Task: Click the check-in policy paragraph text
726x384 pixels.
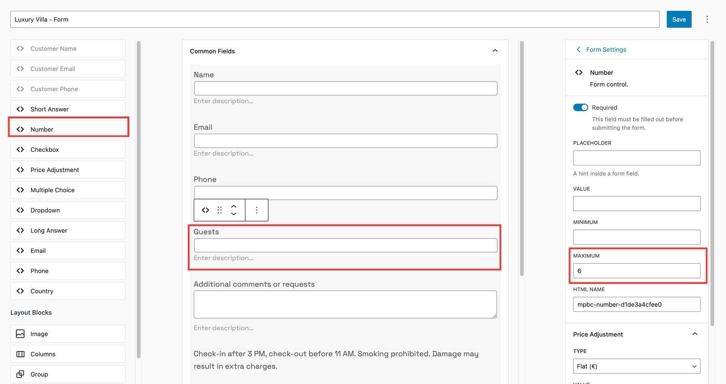Action: (336, 360)
